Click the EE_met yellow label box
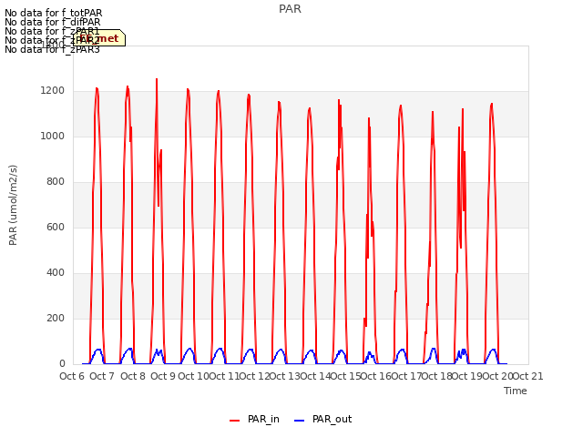583x437 pixels. [99, 38]
